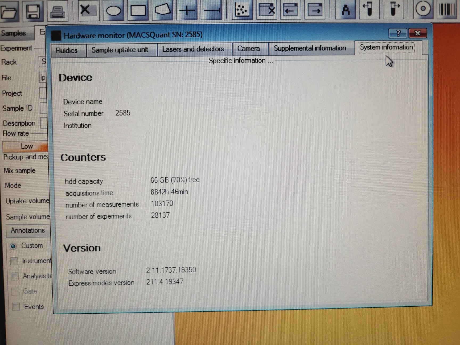Switch to the Fluidics tab
Image resolution: width=460 pixels, height=345 pixels.
click(68, 50)
